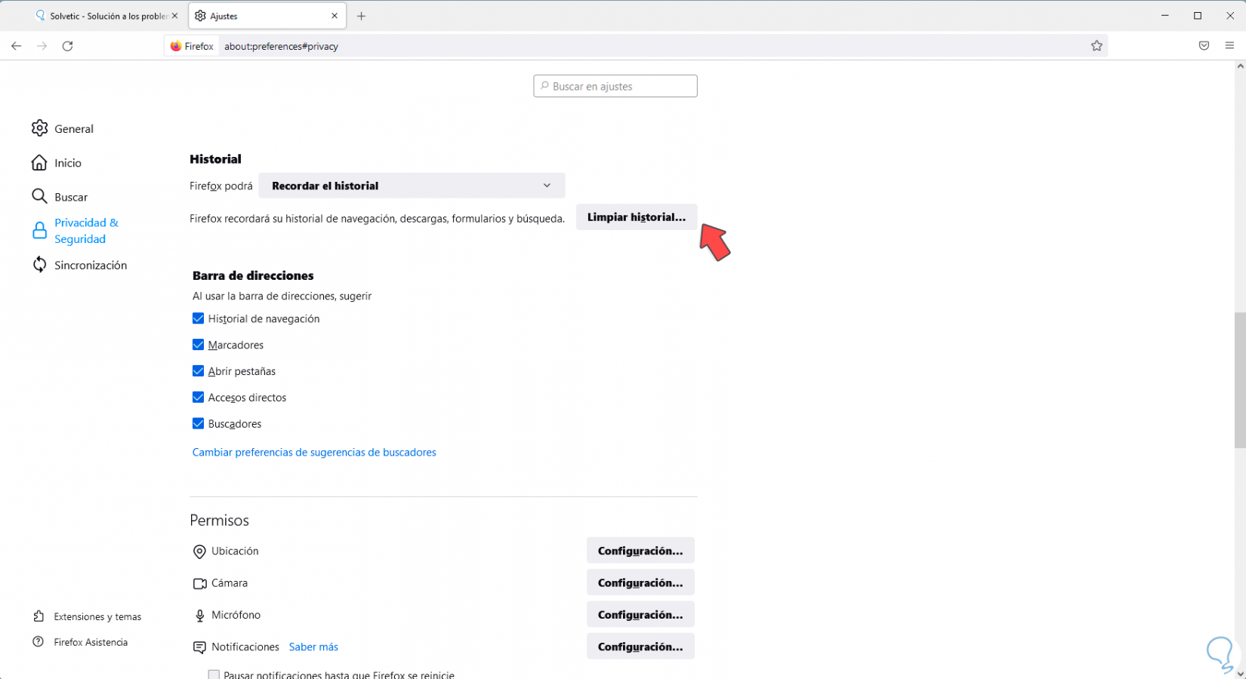
Task: Open the Pocket save icon
Action: coord(1204,46)
